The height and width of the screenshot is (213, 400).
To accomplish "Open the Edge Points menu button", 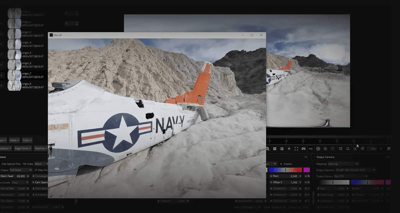I will pos(23,148).
